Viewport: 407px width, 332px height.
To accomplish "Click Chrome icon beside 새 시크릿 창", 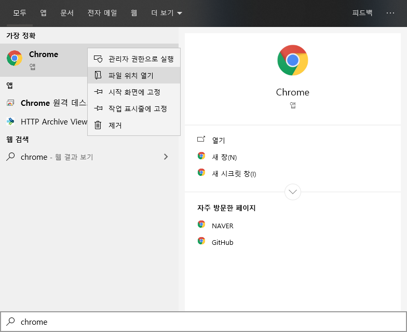I will point(201,172).
